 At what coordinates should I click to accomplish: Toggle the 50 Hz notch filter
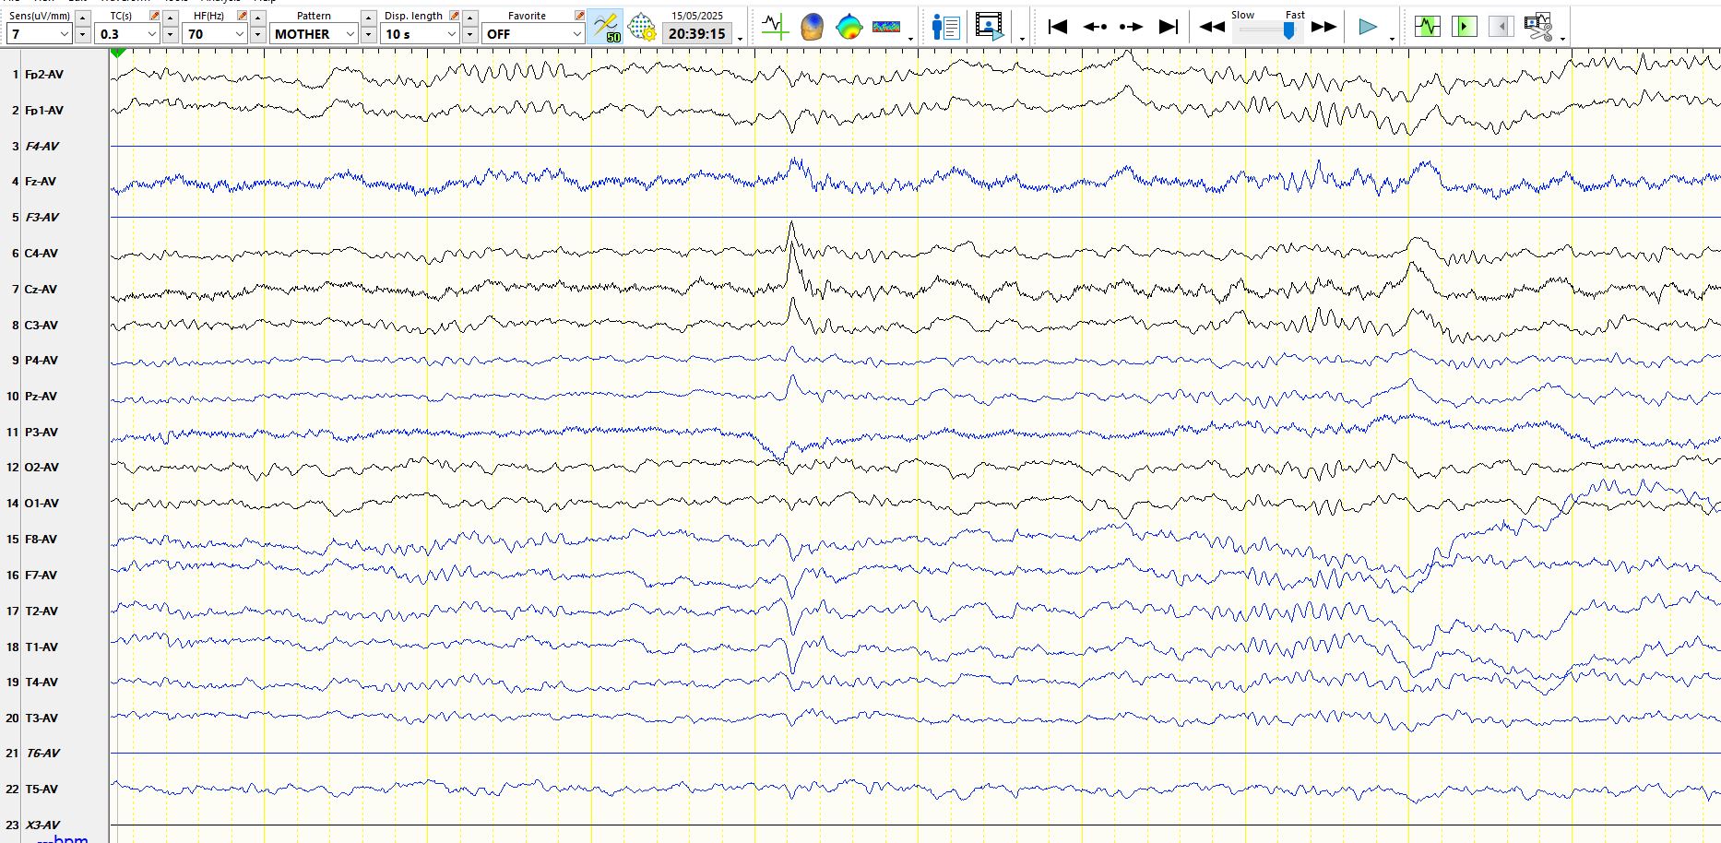tap(605, 26)
